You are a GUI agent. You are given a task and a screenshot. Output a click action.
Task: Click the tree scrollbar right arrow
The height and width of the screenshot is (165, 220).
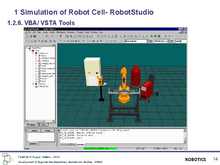pyautogui.click(x=53, y=121)
